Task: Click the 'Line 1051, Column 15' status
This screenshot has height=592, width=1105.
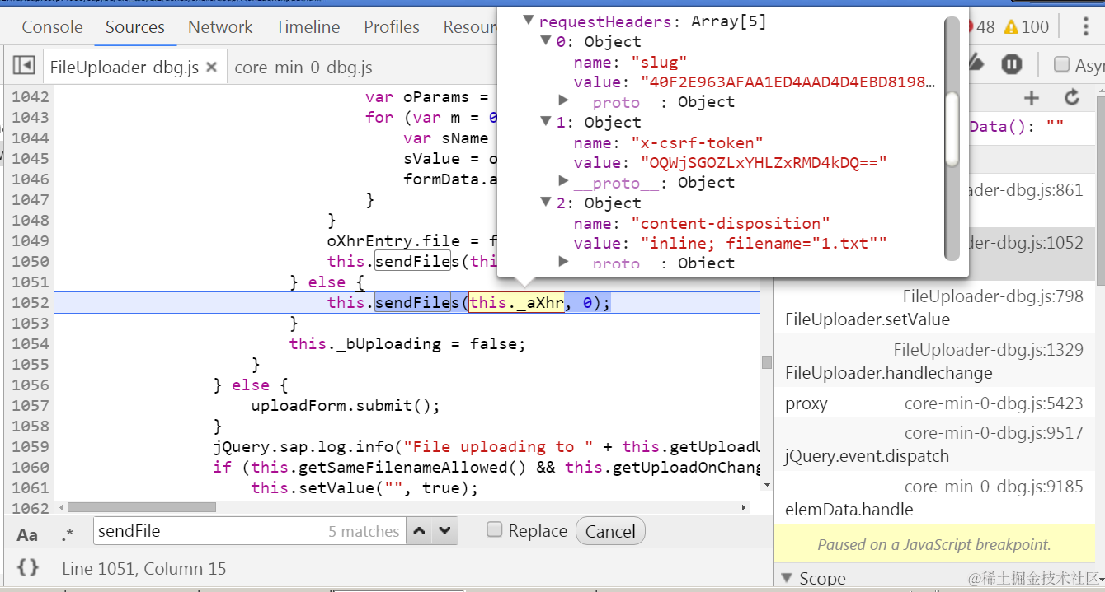Action: pyautogui.click(x=144, y=568)
